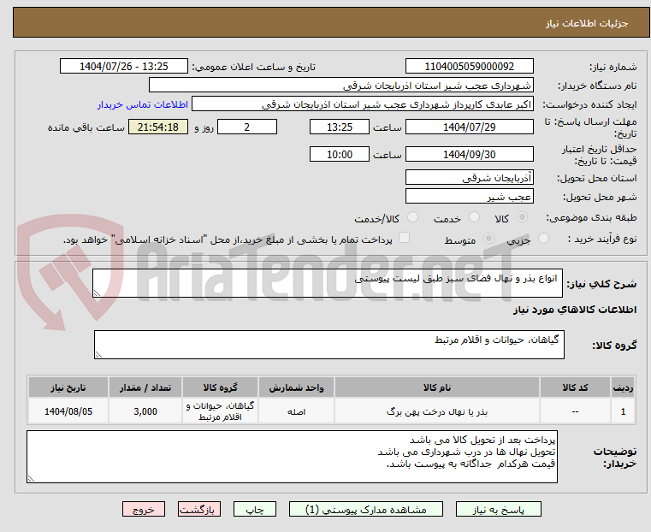Click the ایجاد کننده درخواست field

pyautogui.click(x=363, y=104)
